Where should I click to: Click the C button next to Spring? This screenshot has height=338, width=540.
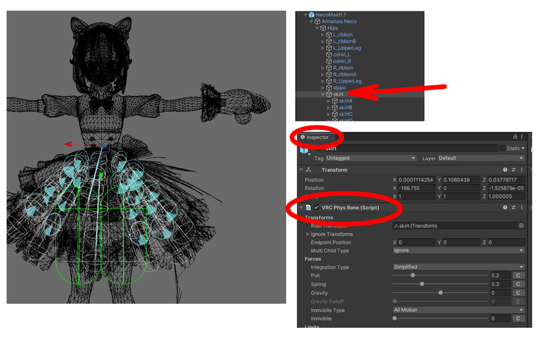pyautogui.click(x=518, y=284)
